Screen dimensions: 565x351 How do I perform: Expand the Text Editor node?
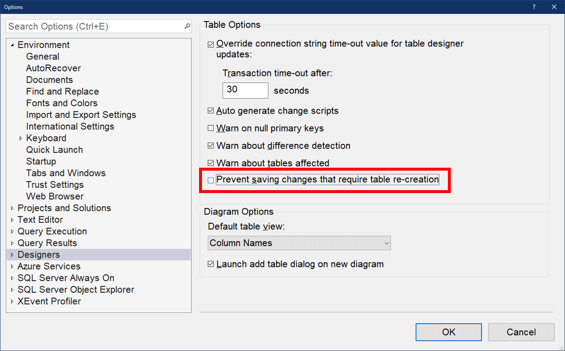pos(12,220)
